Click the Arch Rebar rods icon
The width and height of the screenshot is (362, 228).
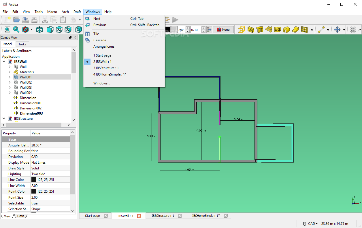(269, 29)
